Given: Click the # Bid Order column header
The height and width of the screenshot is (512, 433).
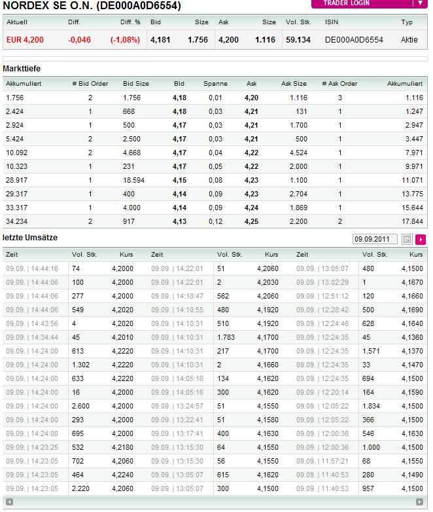Looking at the screenshot, I should click(x=90, y=84).
